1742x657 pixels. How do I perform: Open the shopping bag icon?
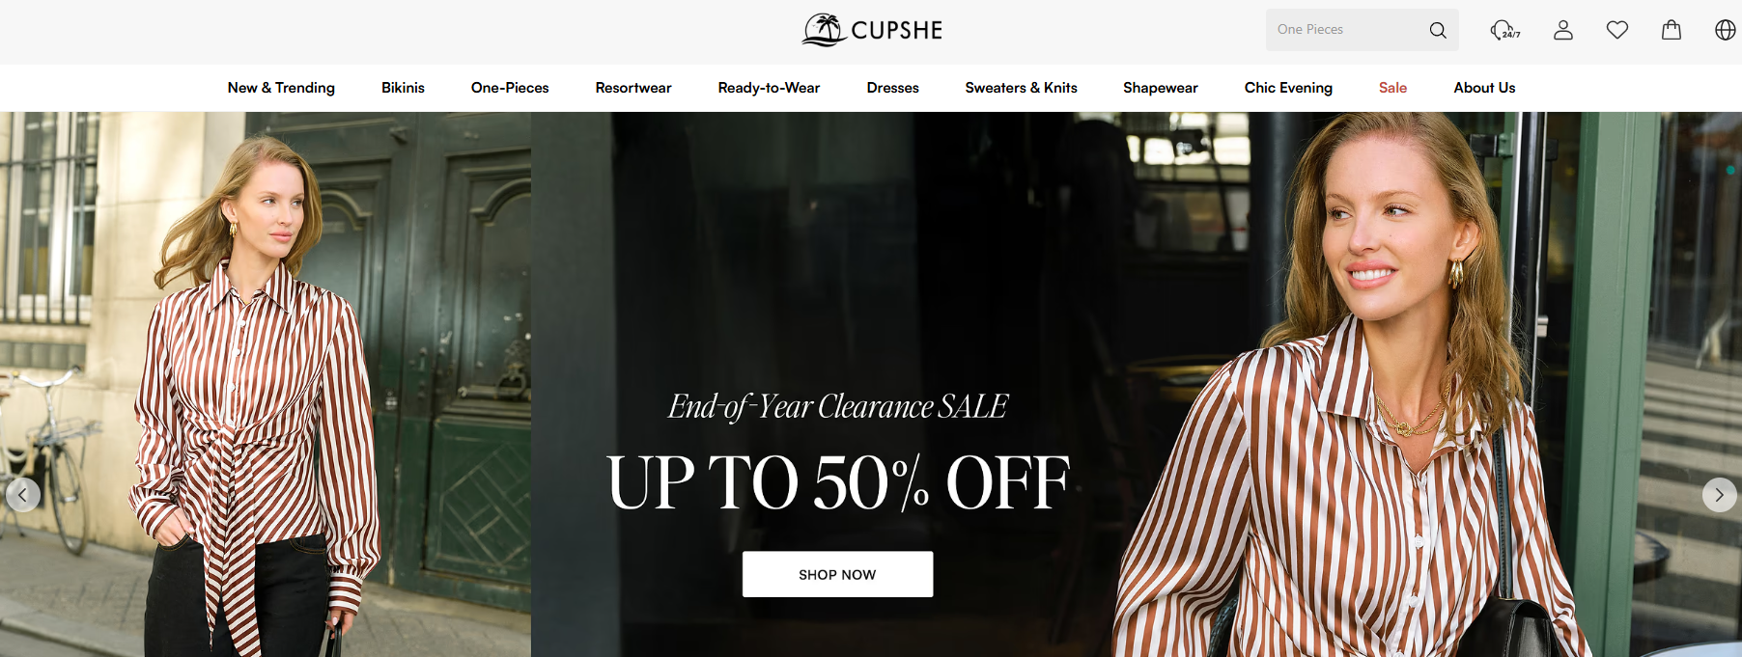[1672, 30]
